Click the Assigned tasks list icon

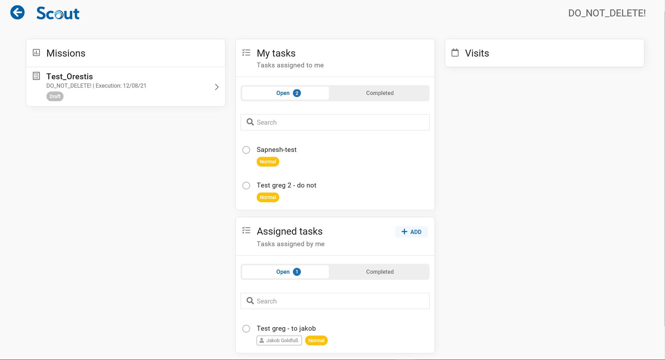(x=246, y=230)
